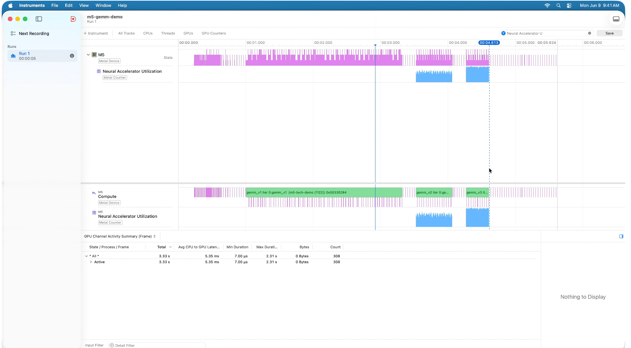
Task: Click the Neural Accelerator Utilization counter icon in the upper track list
Action: click(99, 71)
